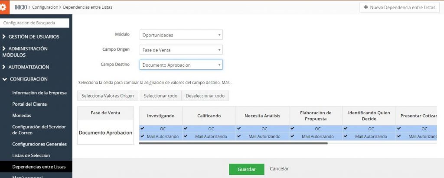Open the Campo Origen dropdown
This screenshot has width=444, height=178.
(181, 50)
